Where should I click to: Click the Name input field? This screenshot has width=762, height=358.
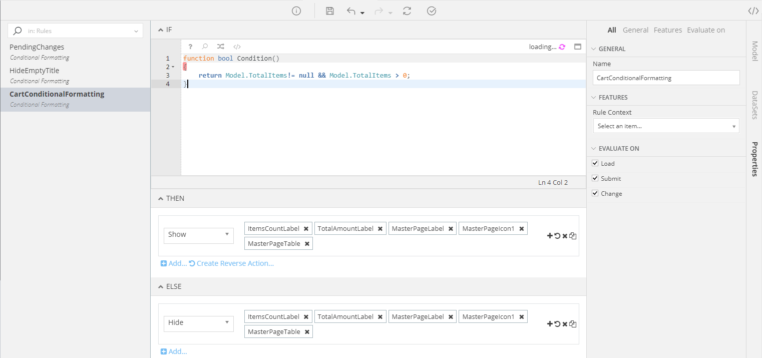tap(666, 78)
